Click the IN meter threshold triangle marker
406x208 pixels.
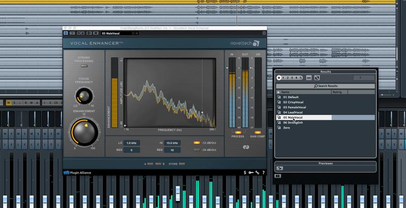click(x=227, y=68)
